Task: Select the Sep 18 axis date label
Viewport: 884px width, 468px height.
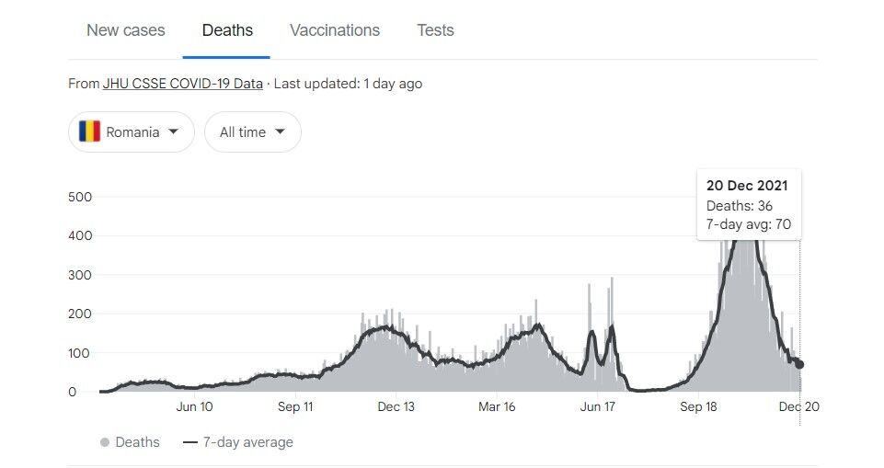Action: (x=698, y=406)
